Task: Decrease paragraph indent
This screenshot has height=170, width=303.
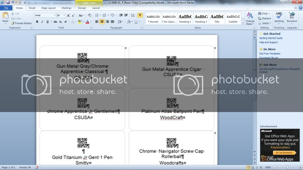Action: [x=121, y=15]
